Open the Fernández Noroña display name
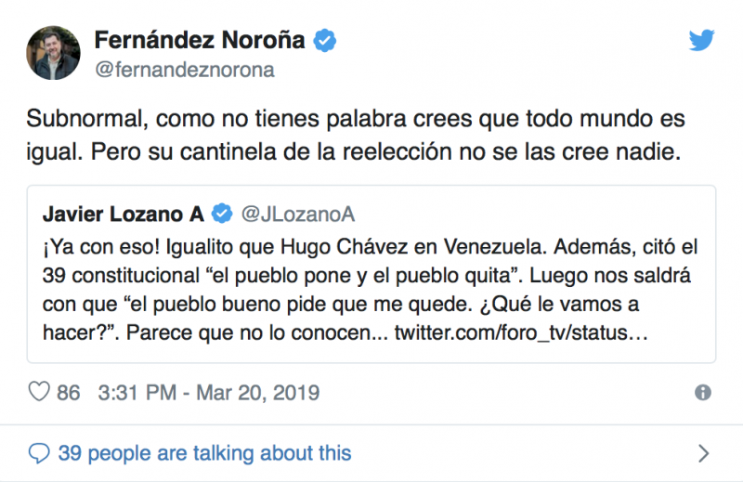The image size is (743, 482). 202,40
